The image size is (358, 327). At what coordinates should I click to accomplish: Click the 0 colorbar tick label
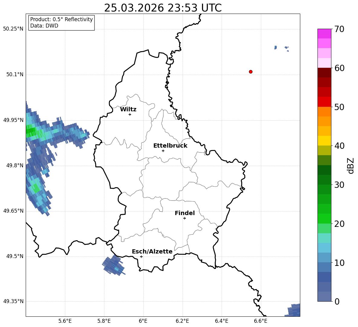click(337, 301)
